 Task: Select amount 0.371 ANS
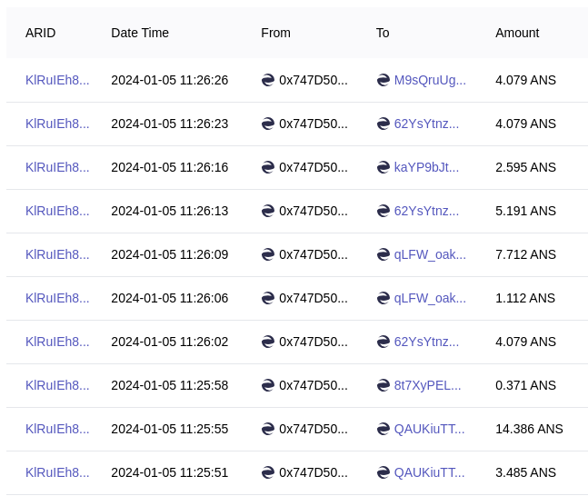(525, 385)
